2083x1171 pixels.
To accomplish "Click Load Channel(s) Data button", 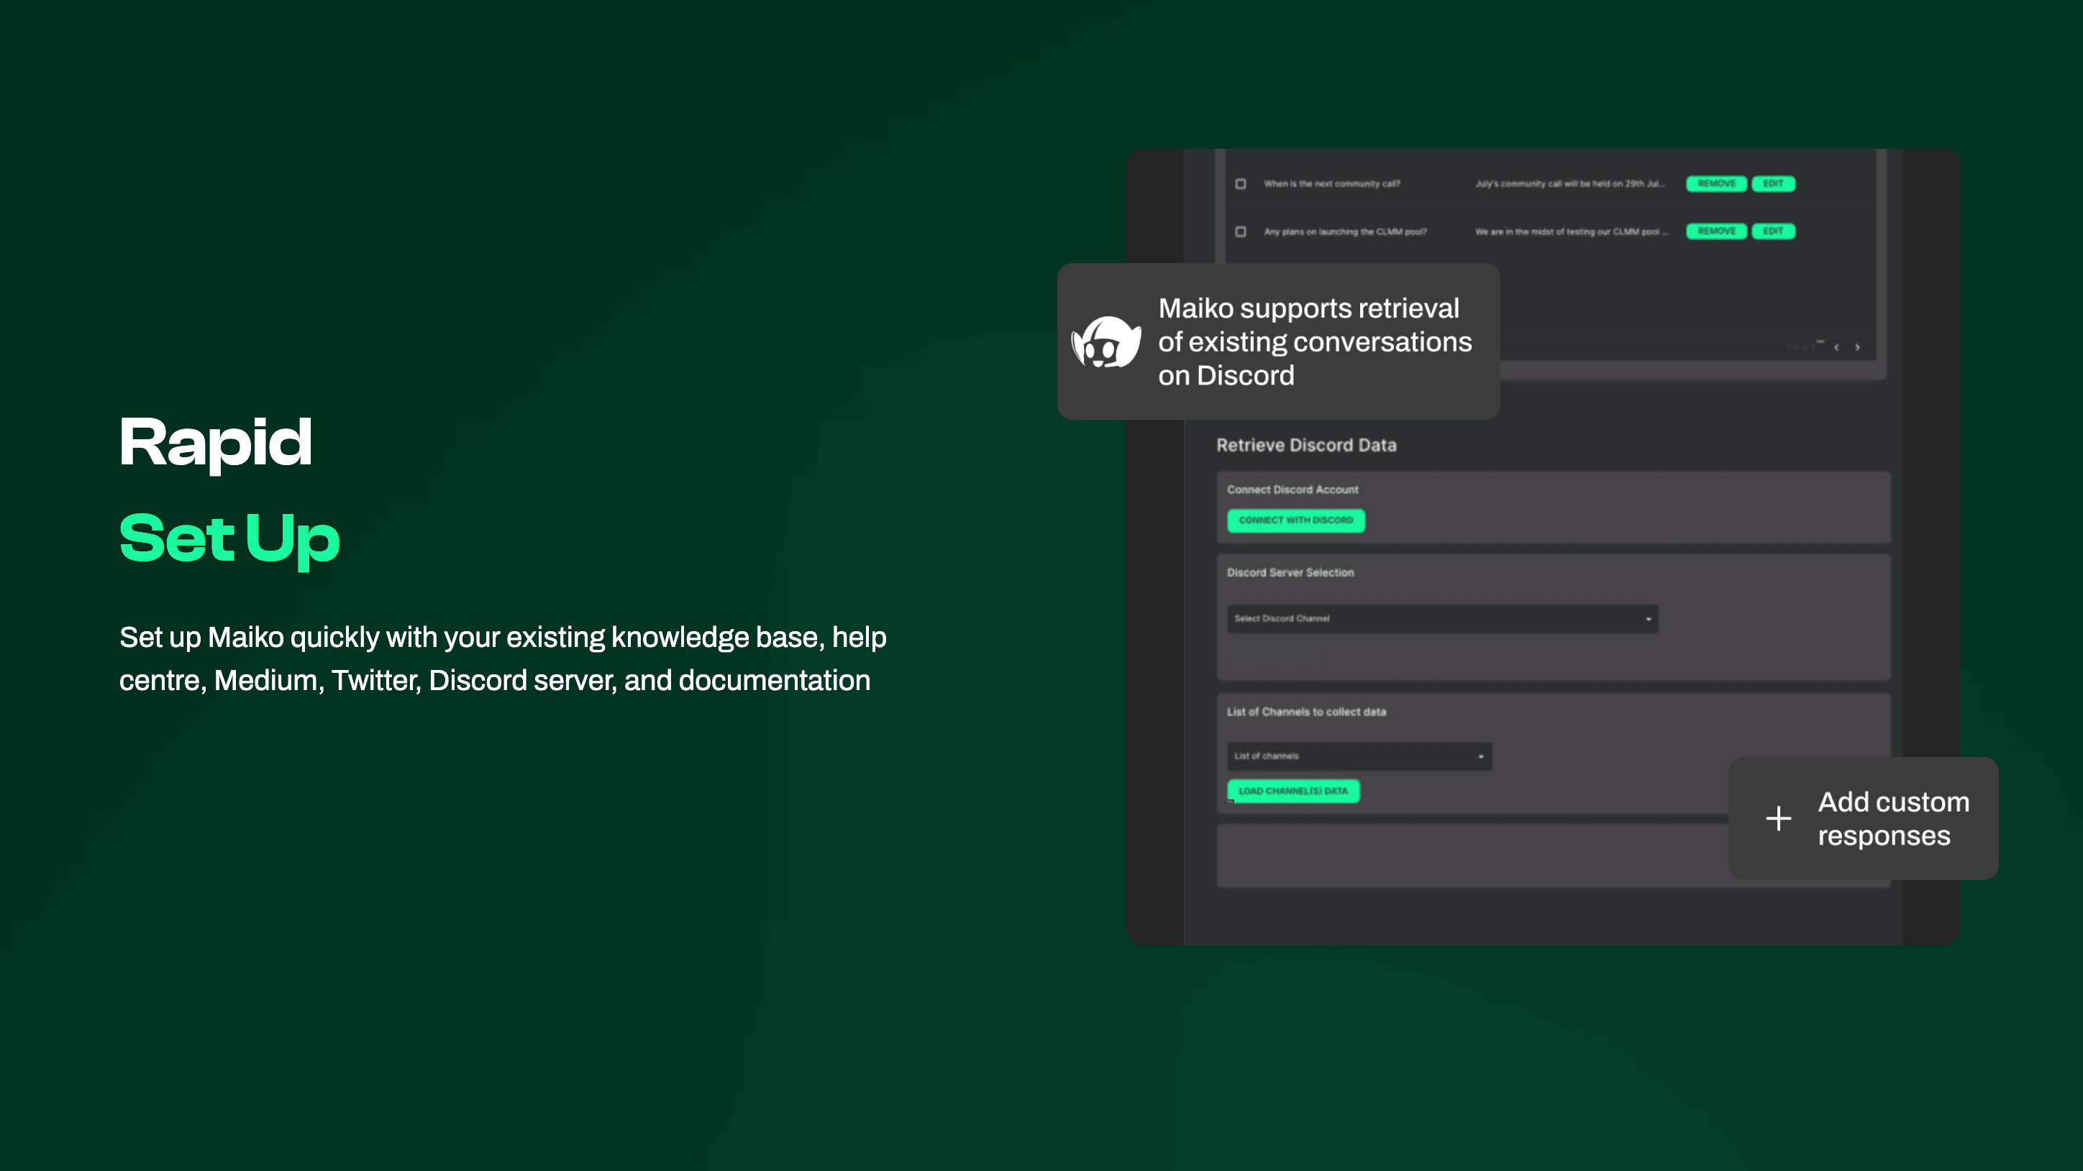I will tap(1293, 791).
